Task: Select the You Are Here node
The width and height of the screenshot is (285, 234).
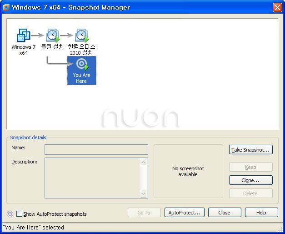Action: (x=82, y=71)
